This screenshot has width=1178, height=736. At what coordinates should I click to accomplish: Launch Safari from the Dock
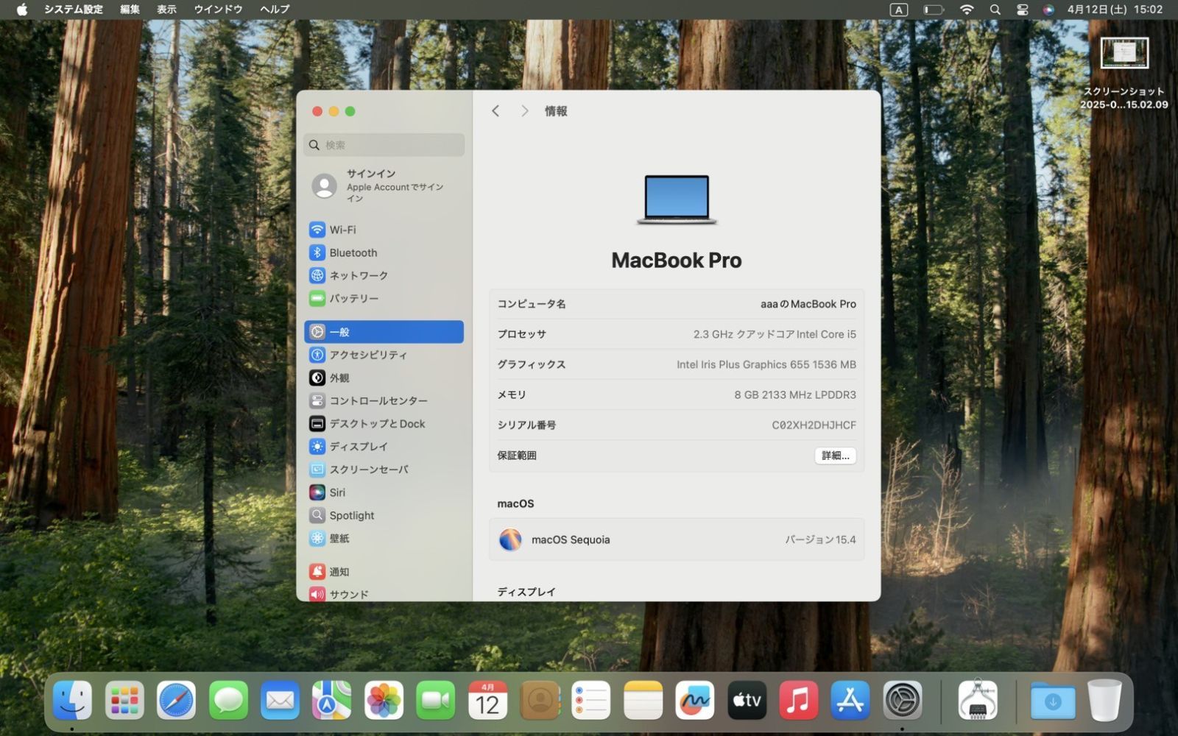click(x=176, y=700)
